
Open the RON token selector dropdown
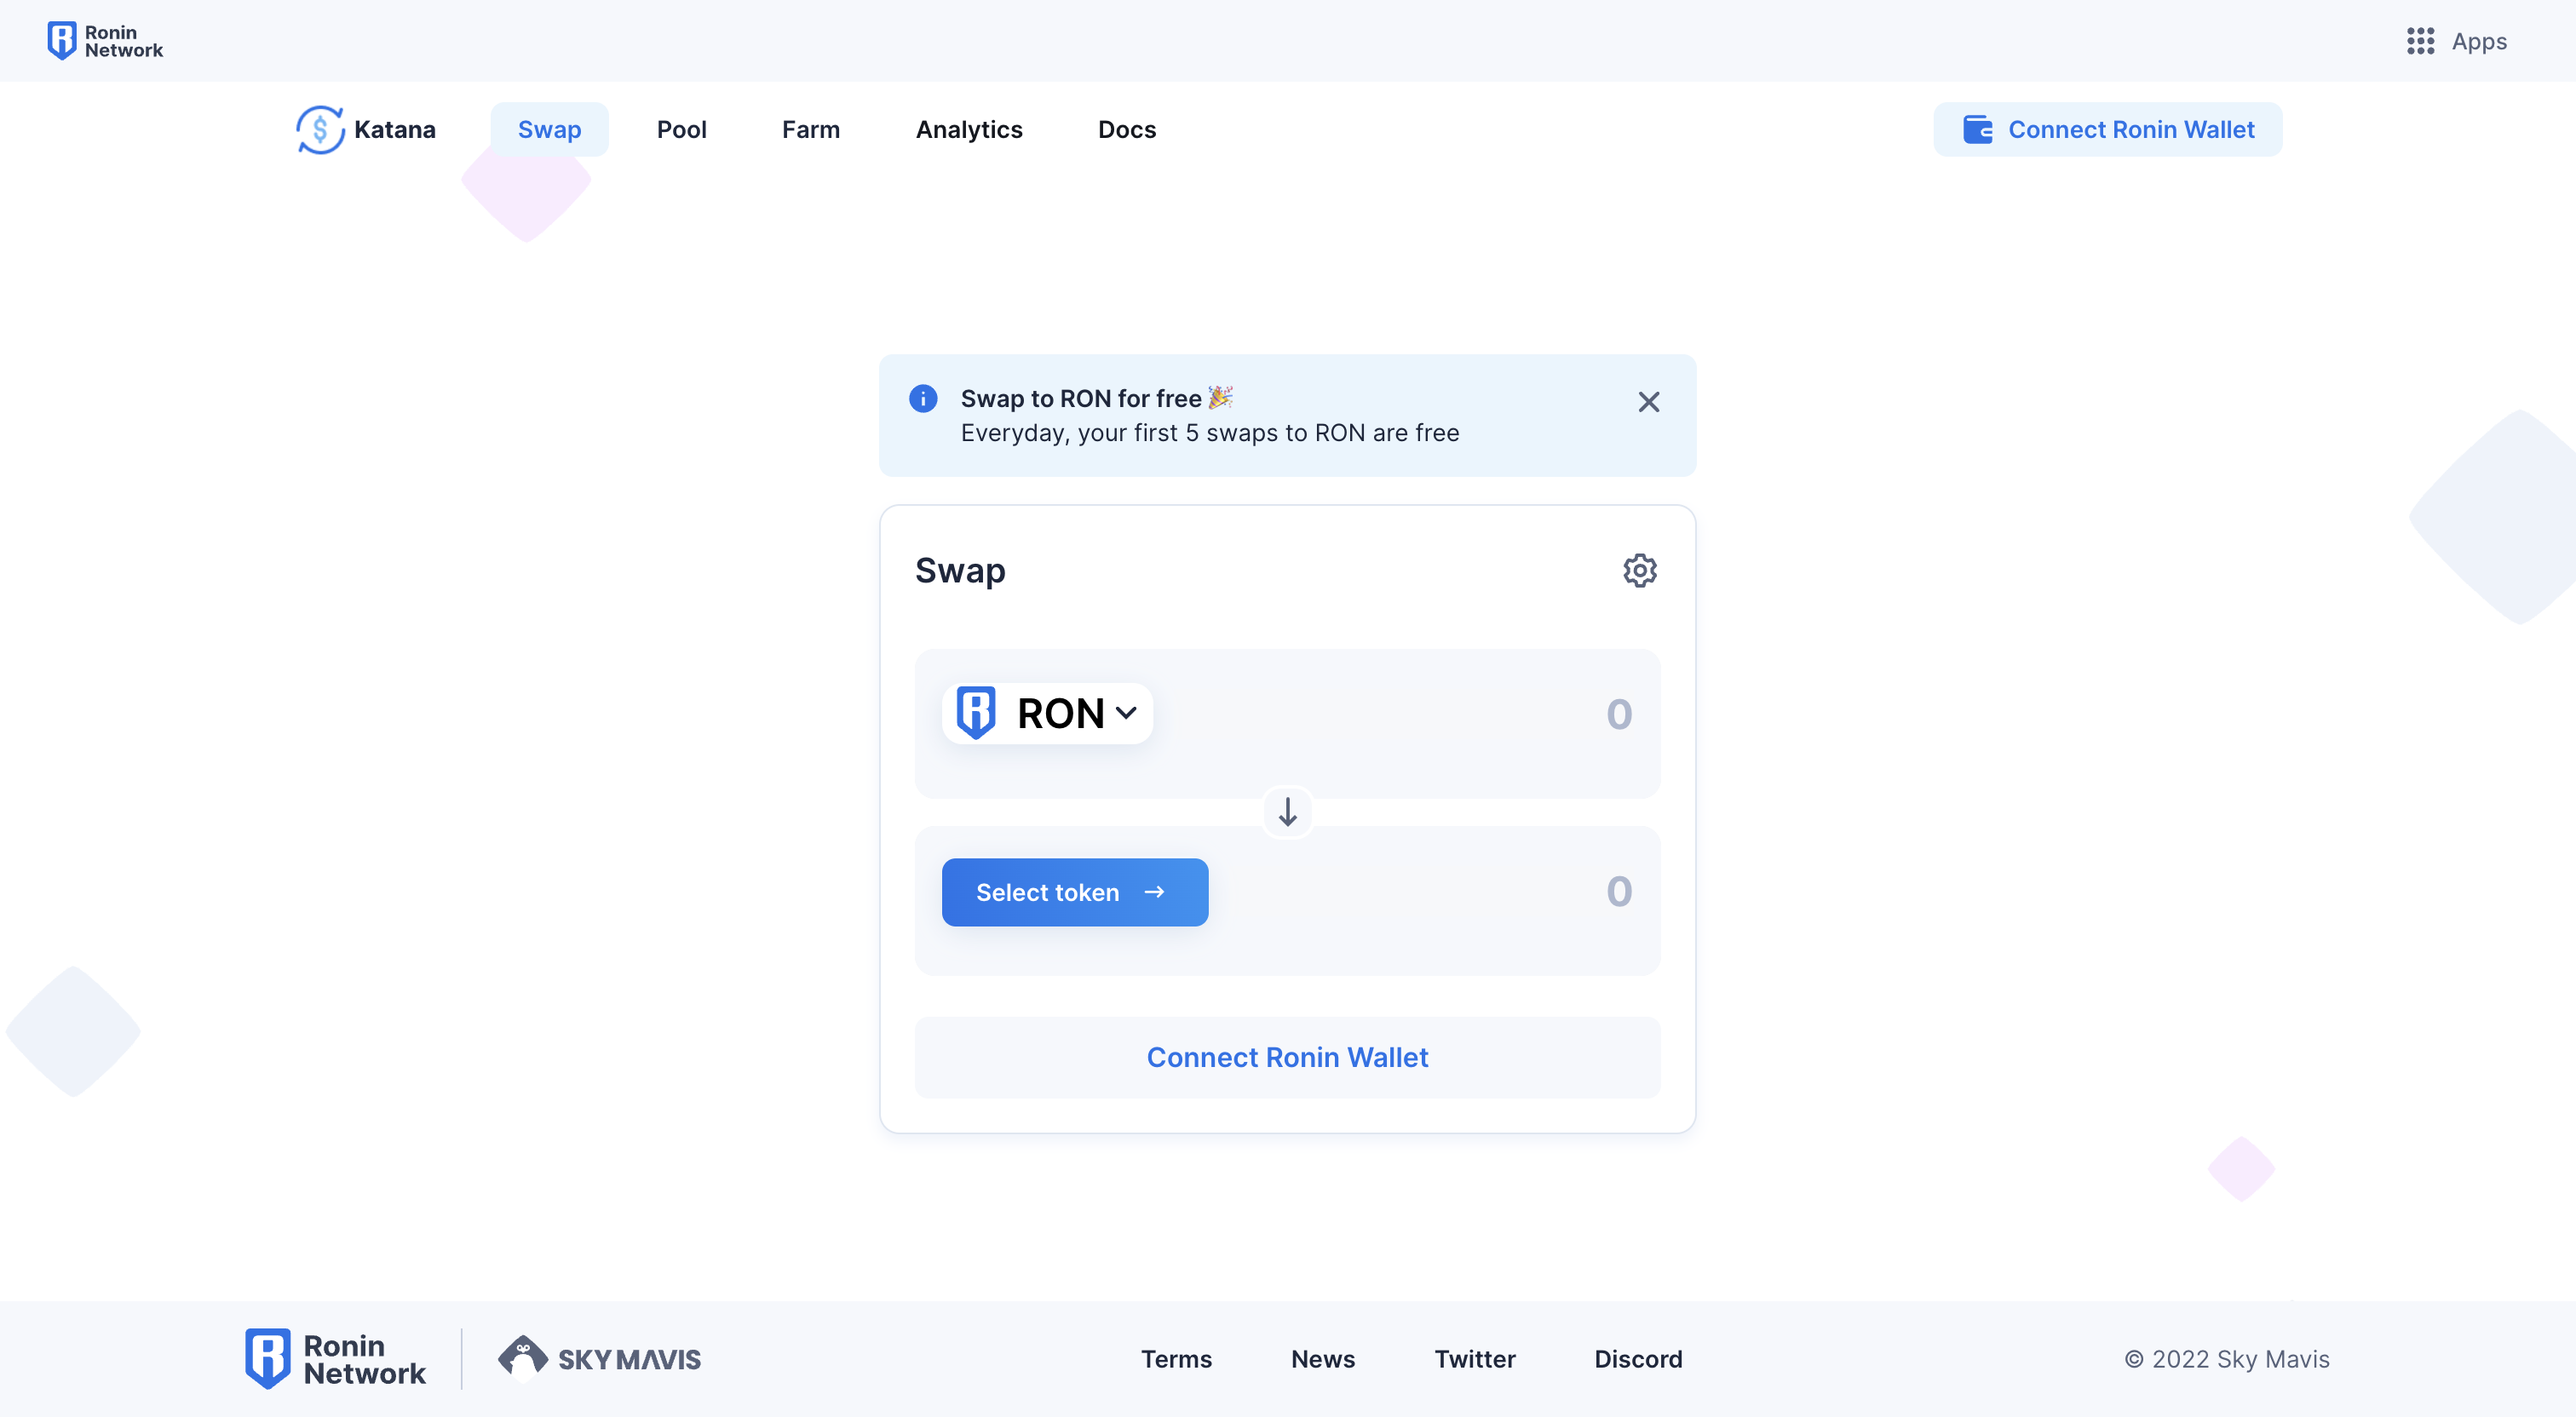(x=1047, y=712)
